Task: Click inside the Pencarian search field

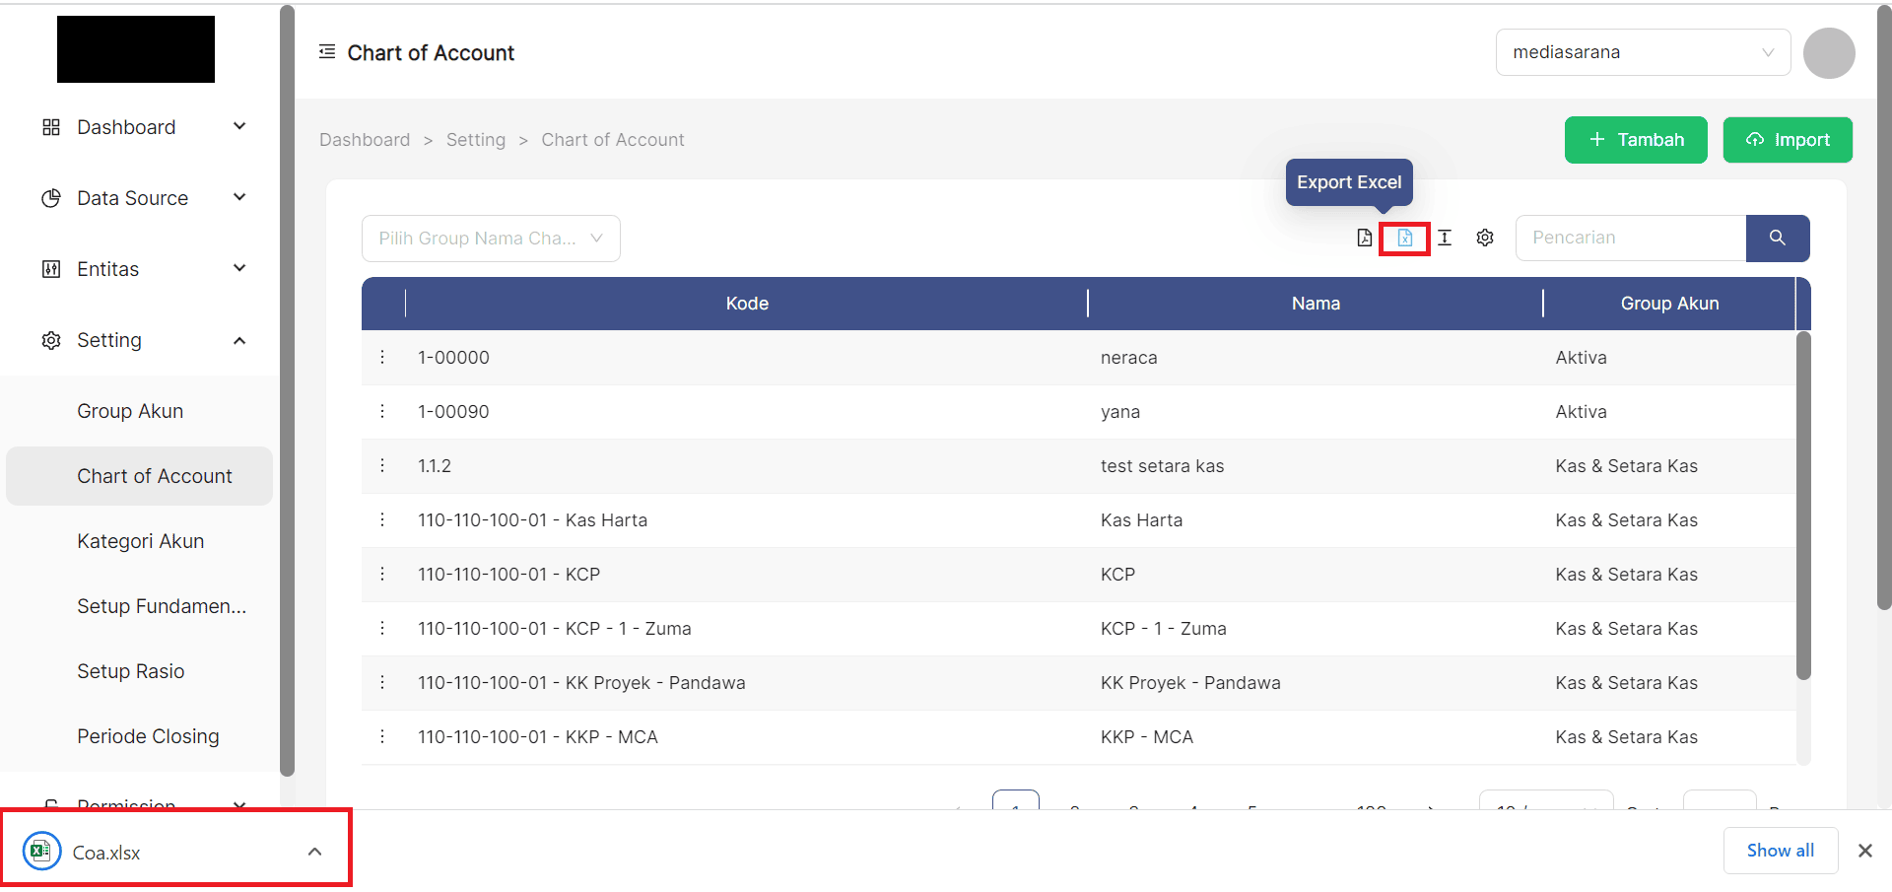Action: [1626, 238]
